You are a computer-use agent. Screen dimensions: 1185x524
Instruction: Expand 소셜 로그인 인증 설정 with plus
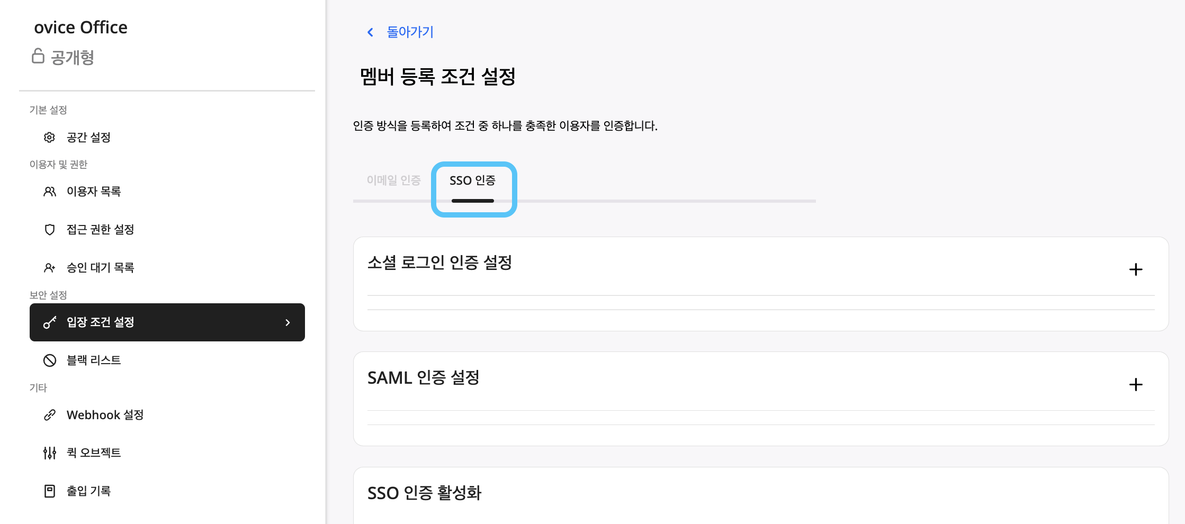pos(1135,269)
